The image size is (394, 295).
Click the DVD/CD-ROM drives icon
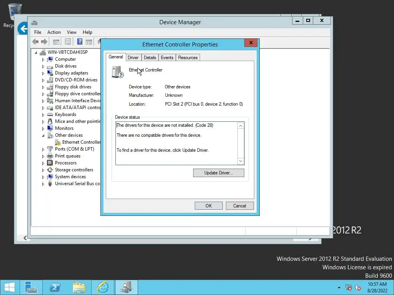[x=50, y=80]
